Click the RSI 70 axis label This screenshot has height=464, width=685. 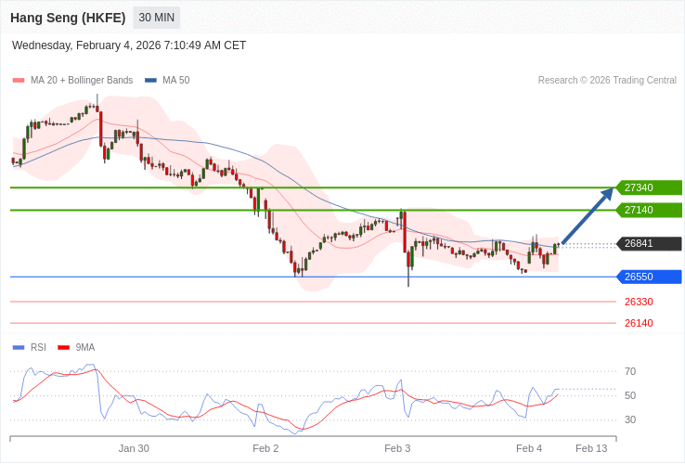pos(630,372)
